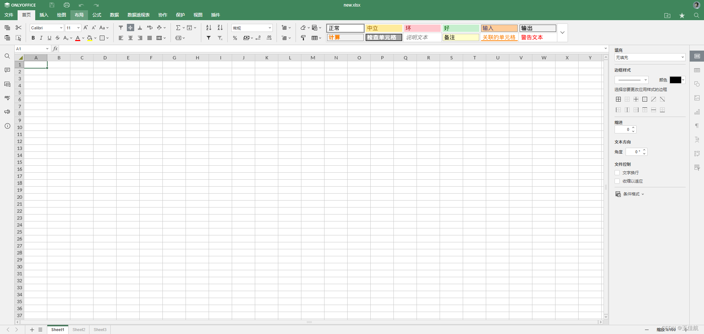Image resolution: width=704 pixels, height=334 pixels.
Task: Click the Copy style paint roller icon
Action: 303,38
